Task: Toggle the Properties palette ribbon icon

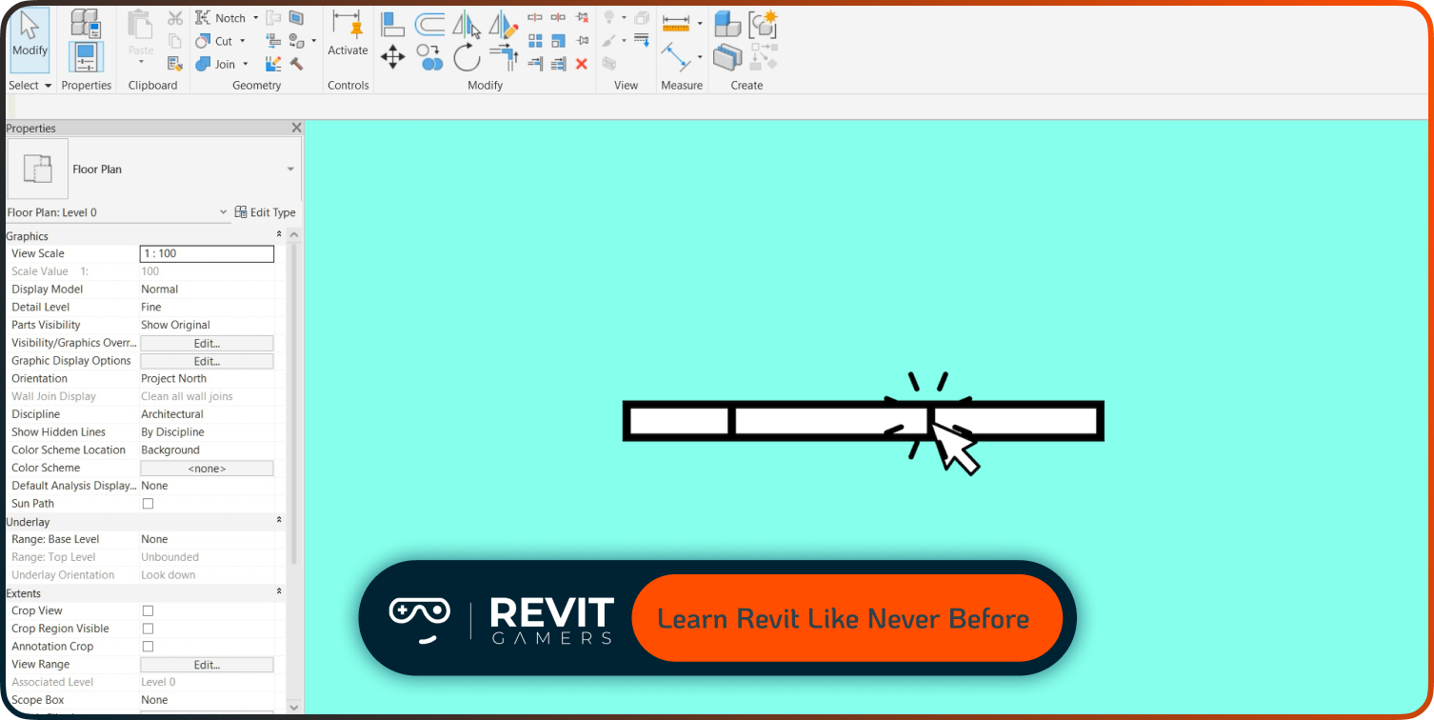Action: click(86, 57)
